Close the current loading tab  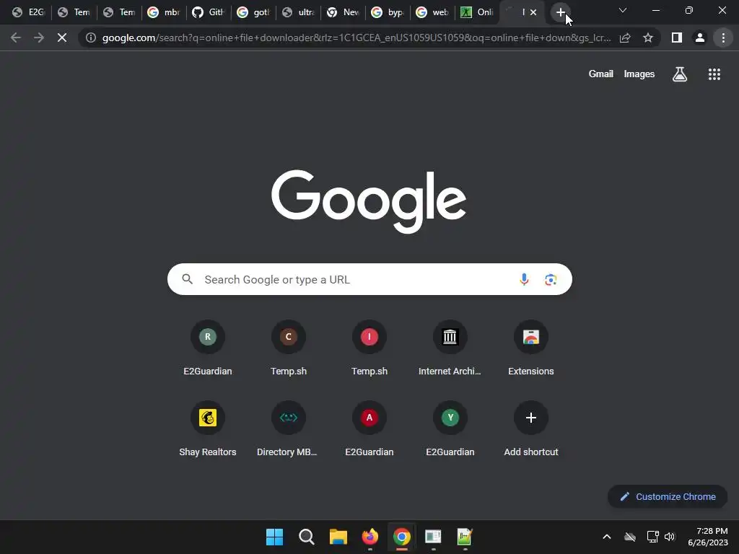pos(533,12)
